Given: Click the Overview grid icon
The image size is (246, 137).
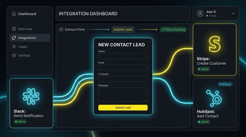Looking at the screenshot, I should [14, 29].
